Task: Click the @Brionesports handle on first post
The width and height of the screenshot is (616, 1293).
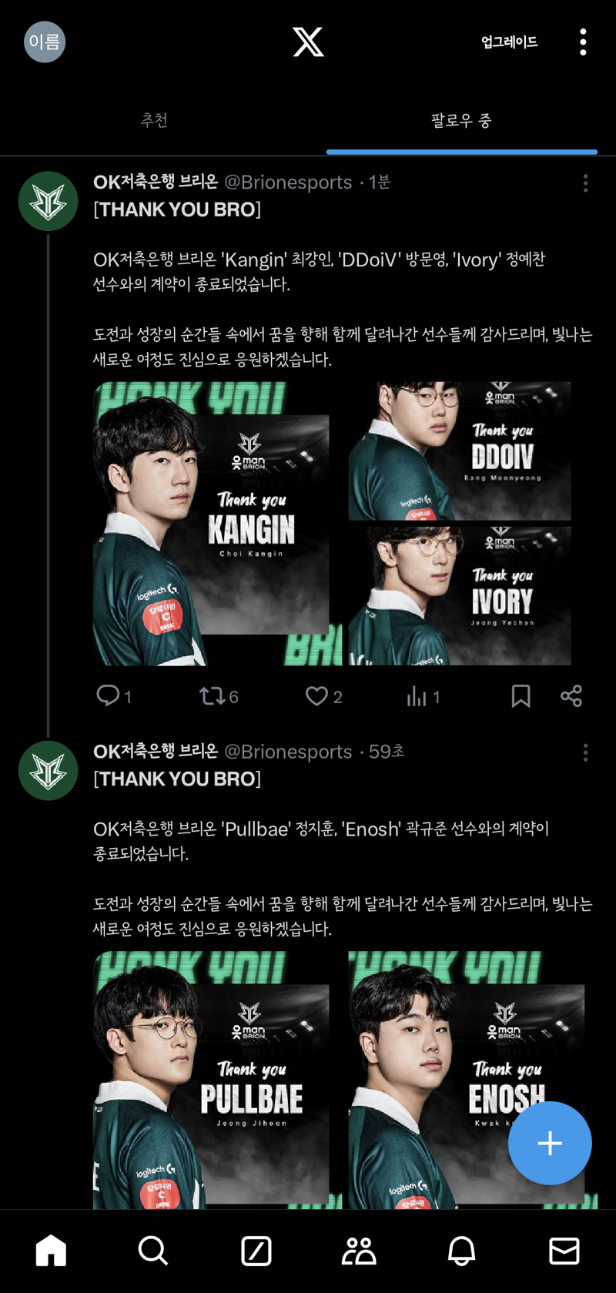Action: click(288, 183)
